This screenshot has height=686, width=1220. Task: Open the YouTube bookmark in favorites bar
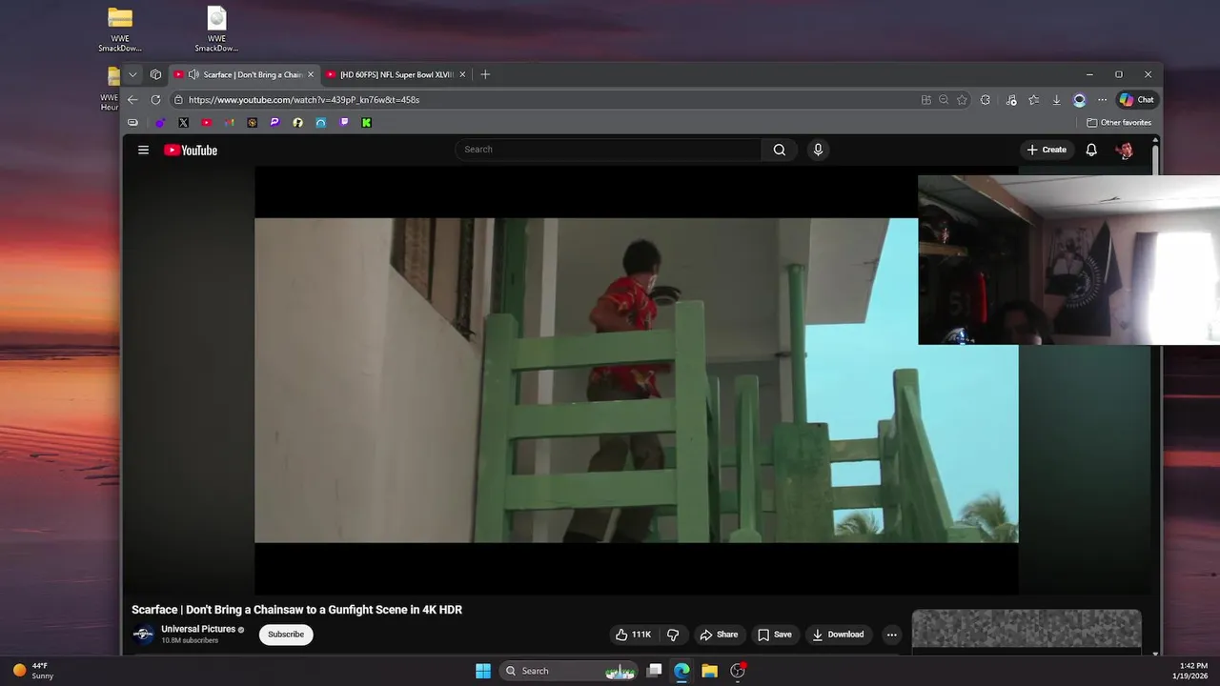206,122
